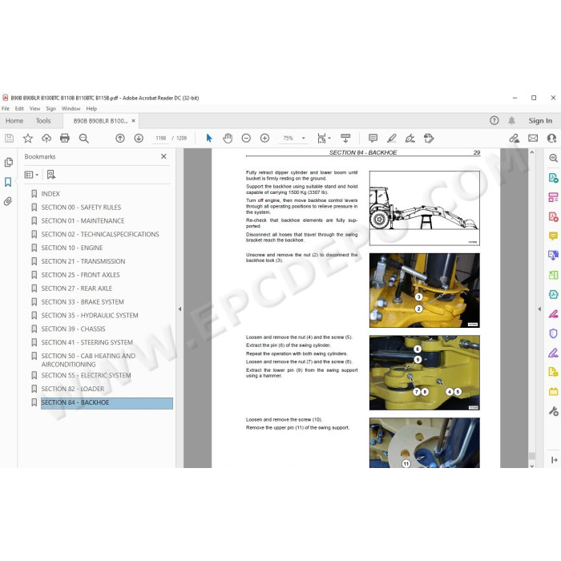Click the Save file icon

coord(9,138)
